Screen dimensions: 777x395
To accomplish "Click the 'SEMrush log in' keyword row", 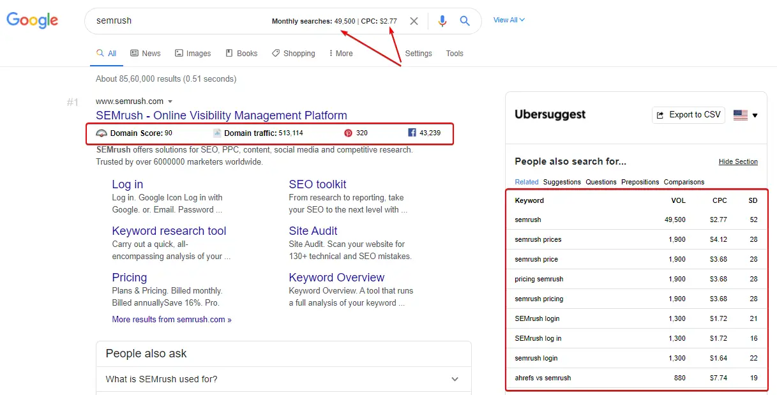I will click(x=637, y=338).
